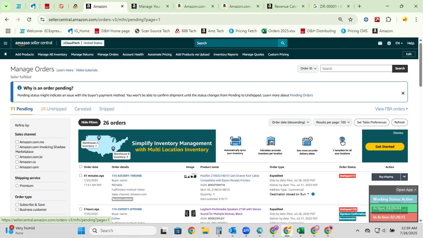Check the Amazon.ca sales channel
The height and width of the screenshot is (238, 423).
(x=17, y=162)
